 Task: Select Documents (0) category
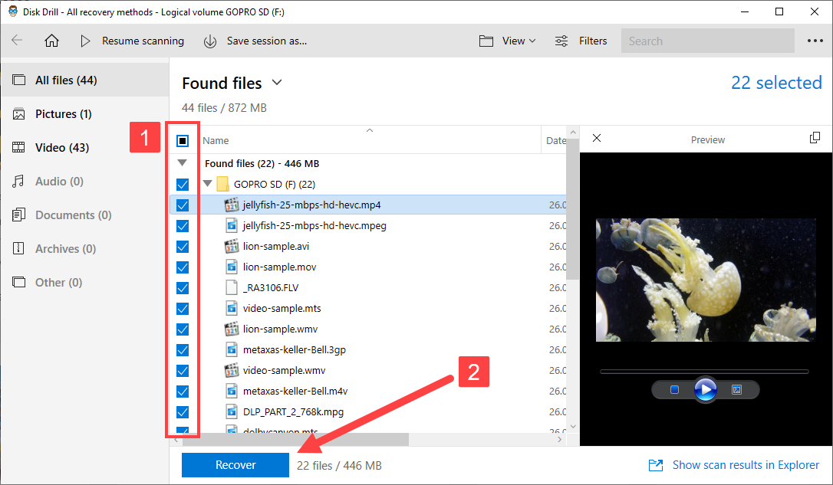coord(85,215)
